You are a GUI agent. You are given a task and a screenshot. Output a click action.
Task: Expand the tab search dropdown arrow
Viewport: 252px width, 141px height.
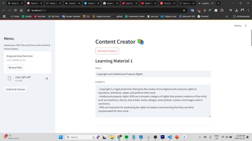pyautogui.click(x=3, y=3)
